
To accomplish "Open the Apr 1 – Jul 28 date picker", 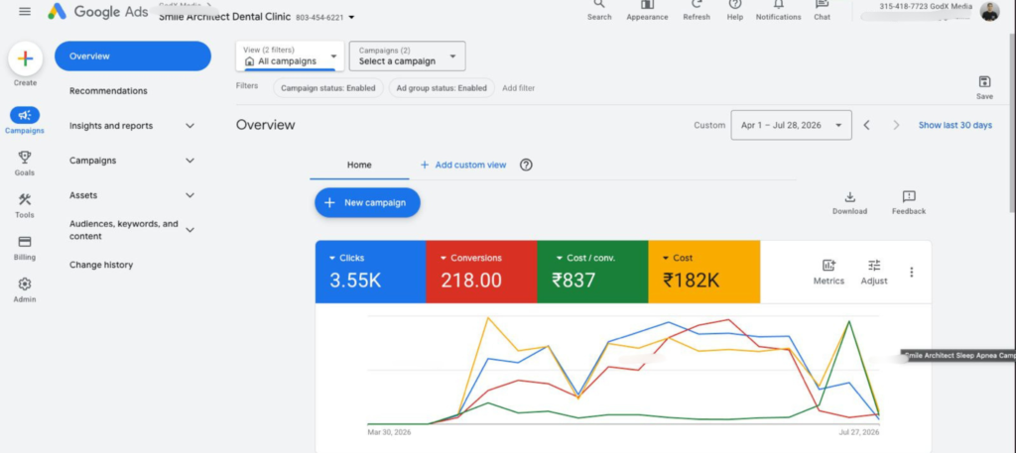I will click(791, 125).
